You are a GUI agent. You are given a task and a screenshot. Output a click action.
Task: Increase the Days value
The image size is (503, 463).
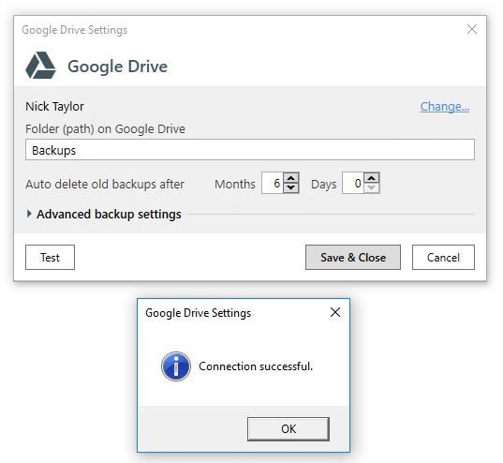tap(372, 178)
